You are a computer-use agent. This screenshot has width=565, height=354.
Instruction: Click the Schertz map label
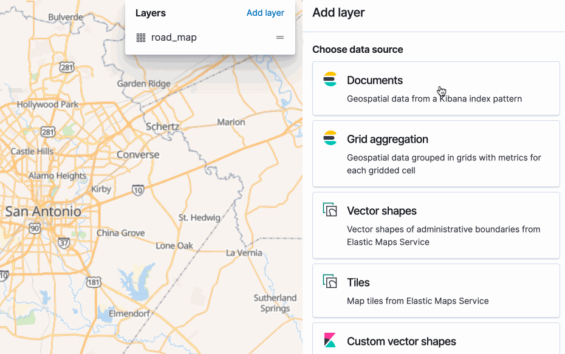pyautogui.click(x=162, y=127)
